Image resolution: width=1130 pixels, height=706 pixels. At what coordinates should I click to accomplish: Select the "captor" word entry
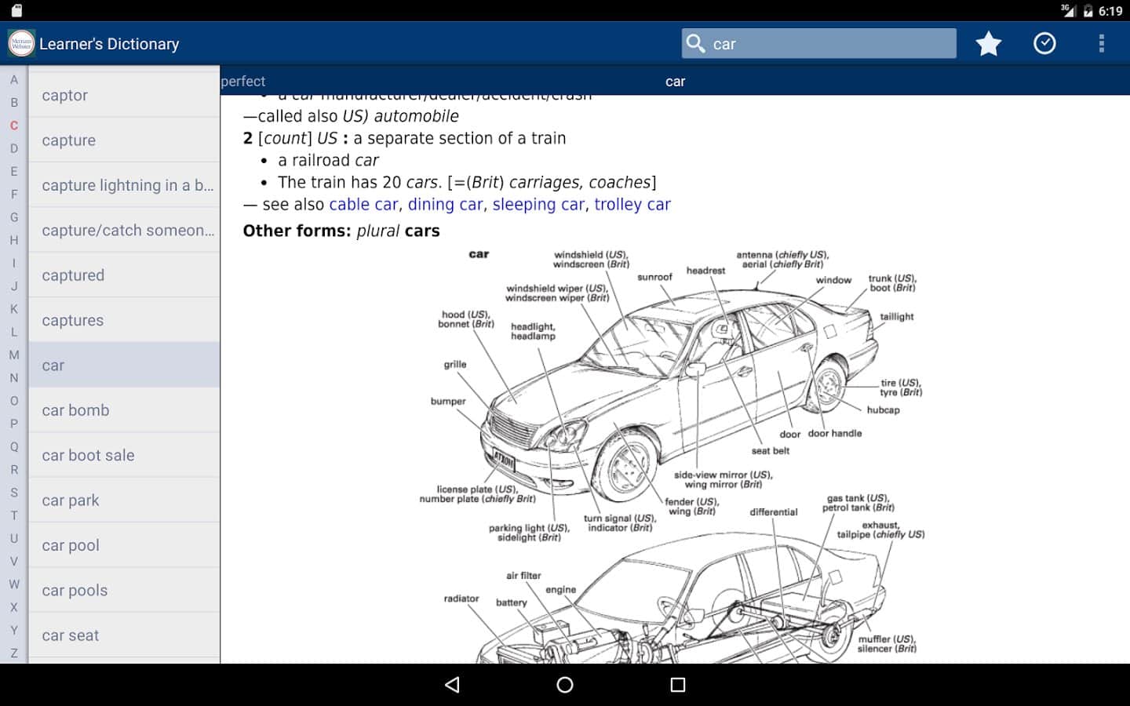65,96
